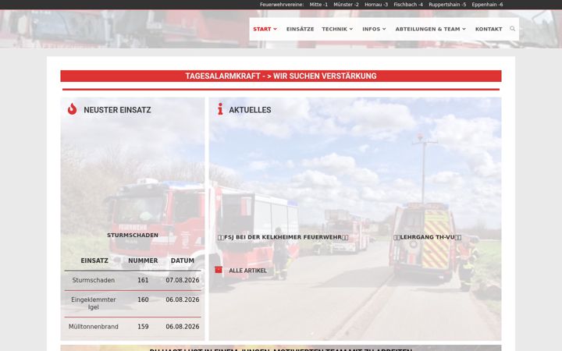Click Einsatz number 159 cell
562x351 pixels.
(x=143, y=326)
